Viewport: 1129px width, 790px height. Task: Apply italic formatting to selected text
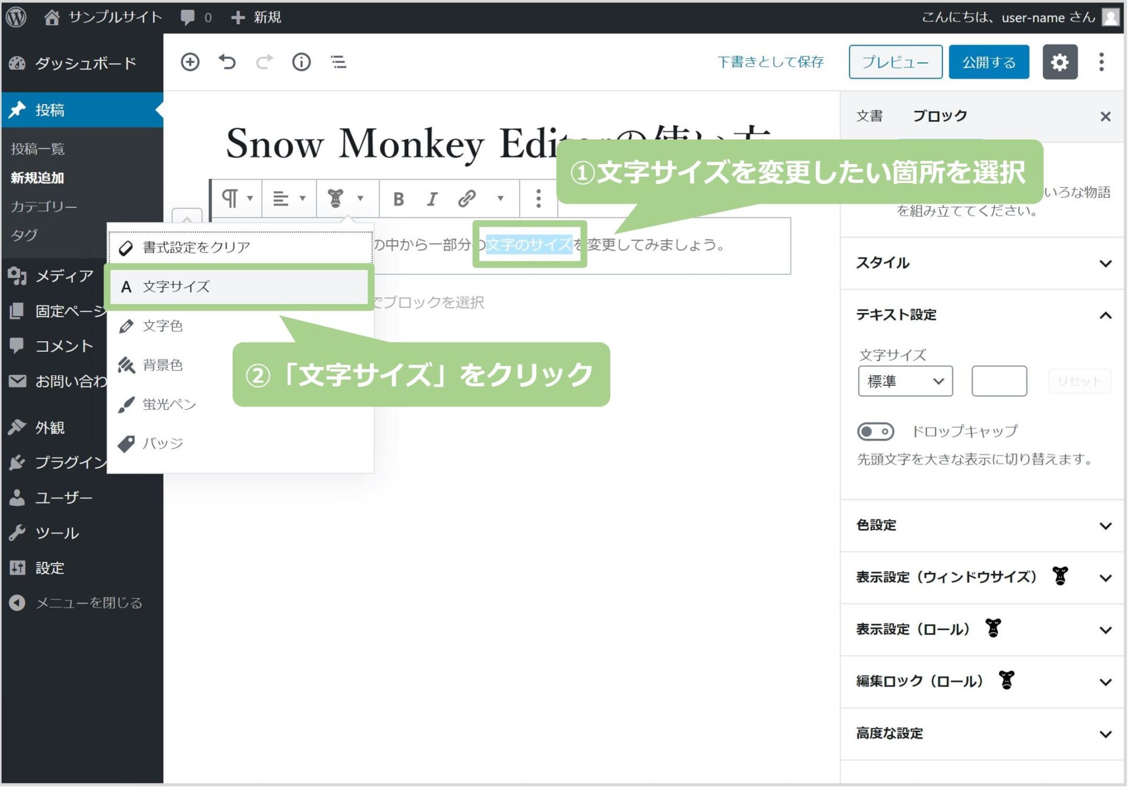[433, 198]
